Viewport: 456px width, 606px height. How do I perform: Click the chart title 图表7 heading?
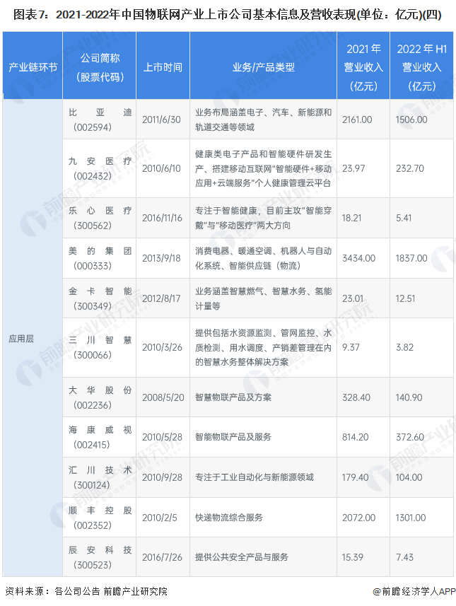(x=227, y=15)
